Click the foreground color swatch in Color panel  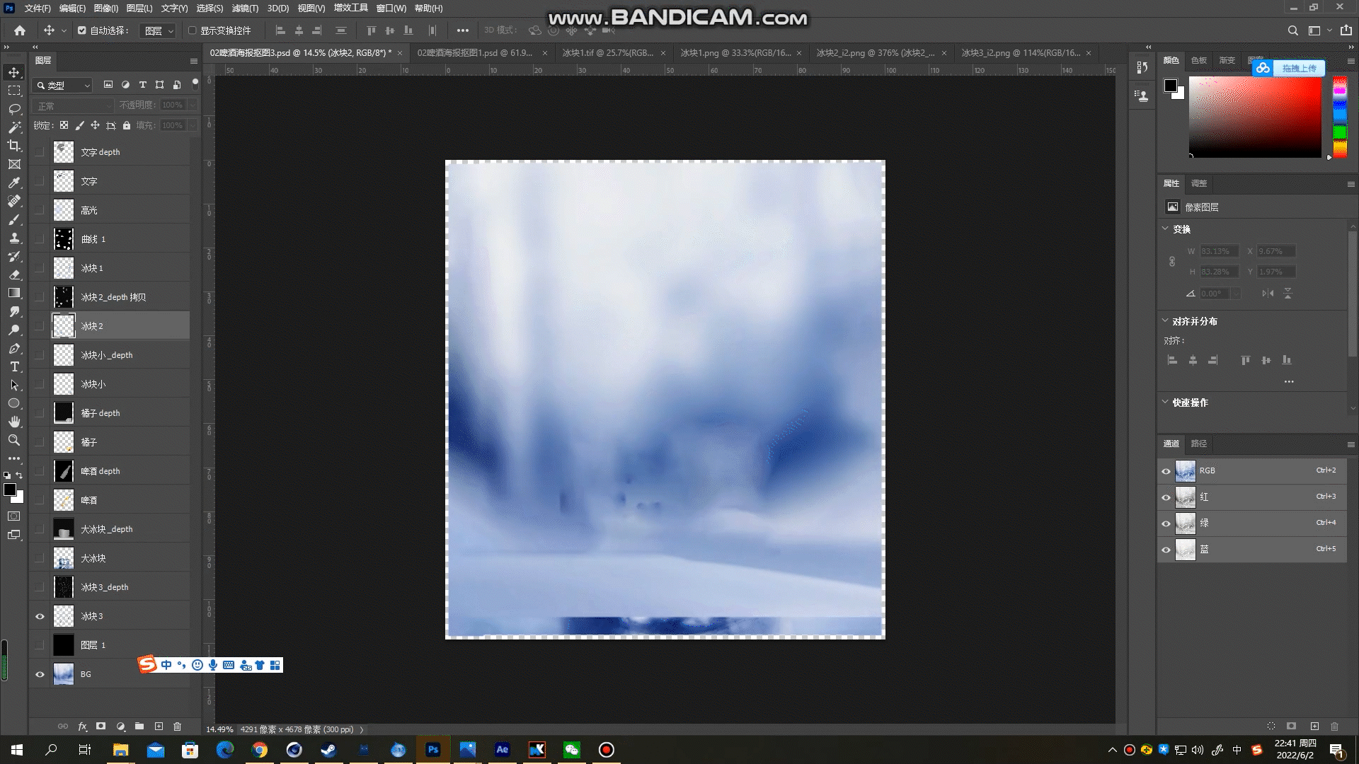pos(1171,86)
